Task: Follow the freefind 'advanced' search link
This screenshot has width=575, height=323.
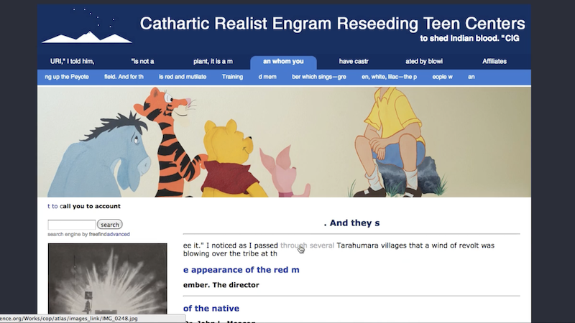Action: [x=117, y=234]
